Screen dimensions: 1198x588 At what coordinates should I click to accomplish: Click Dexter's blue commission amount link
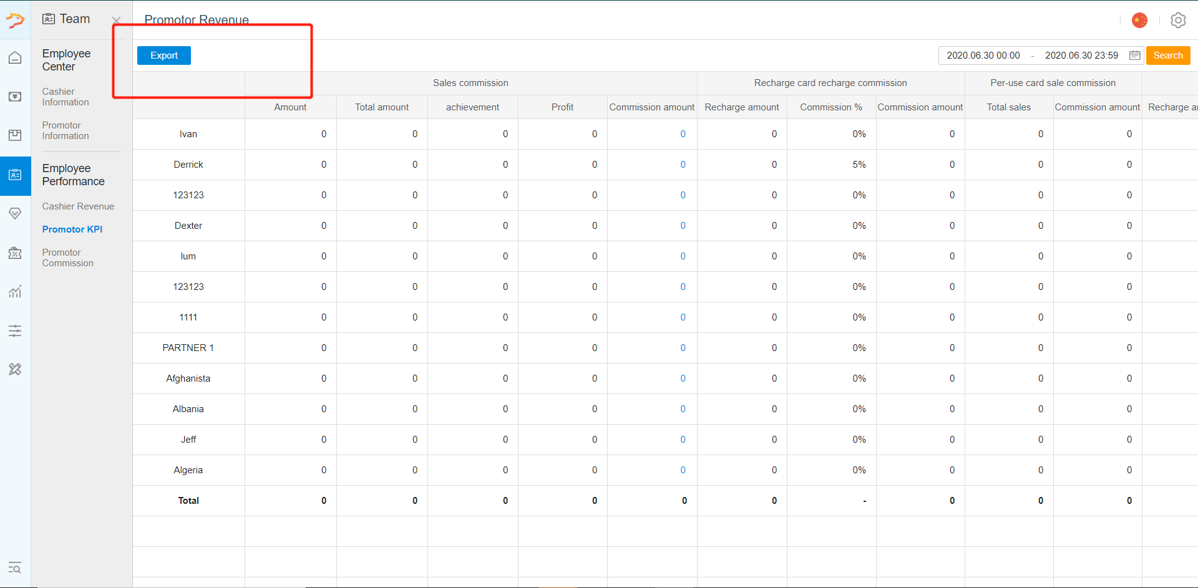tap(683, 226)
